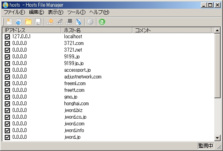223x151 pixels.
Task: Uncheck the jword.biz checkbox
Action: point(7,110)
